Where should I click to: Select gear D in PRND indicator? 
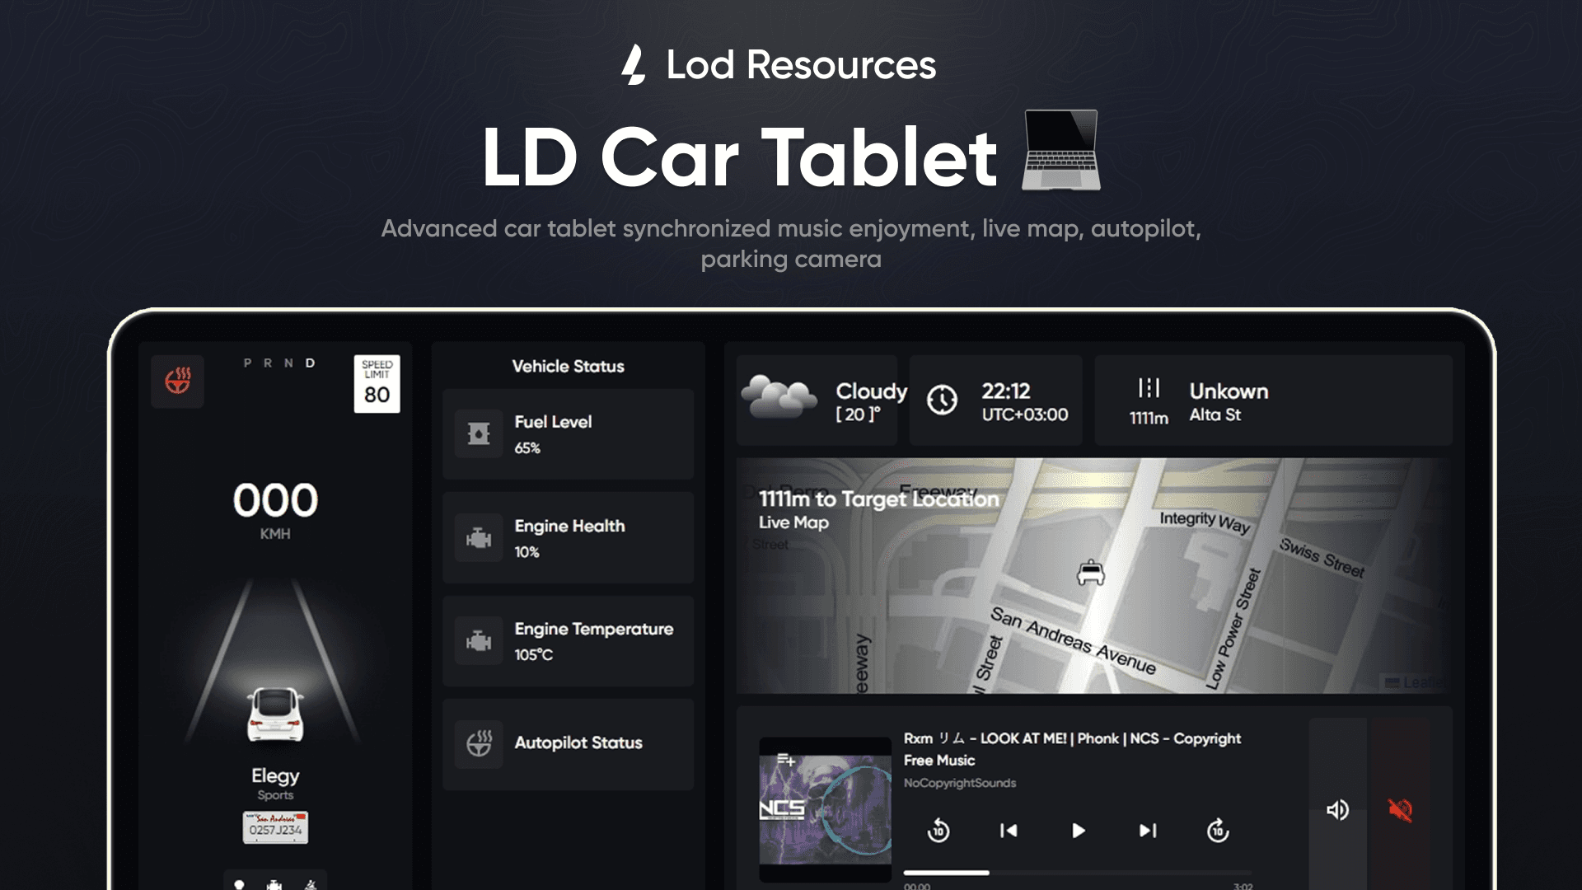tap(311, 363)
